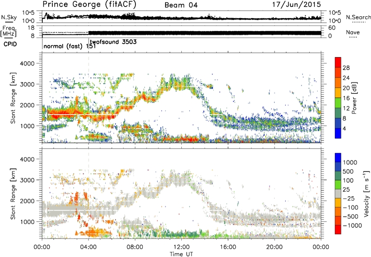Click the 'Power [dB]' colorbar label

tap(354, 98)
